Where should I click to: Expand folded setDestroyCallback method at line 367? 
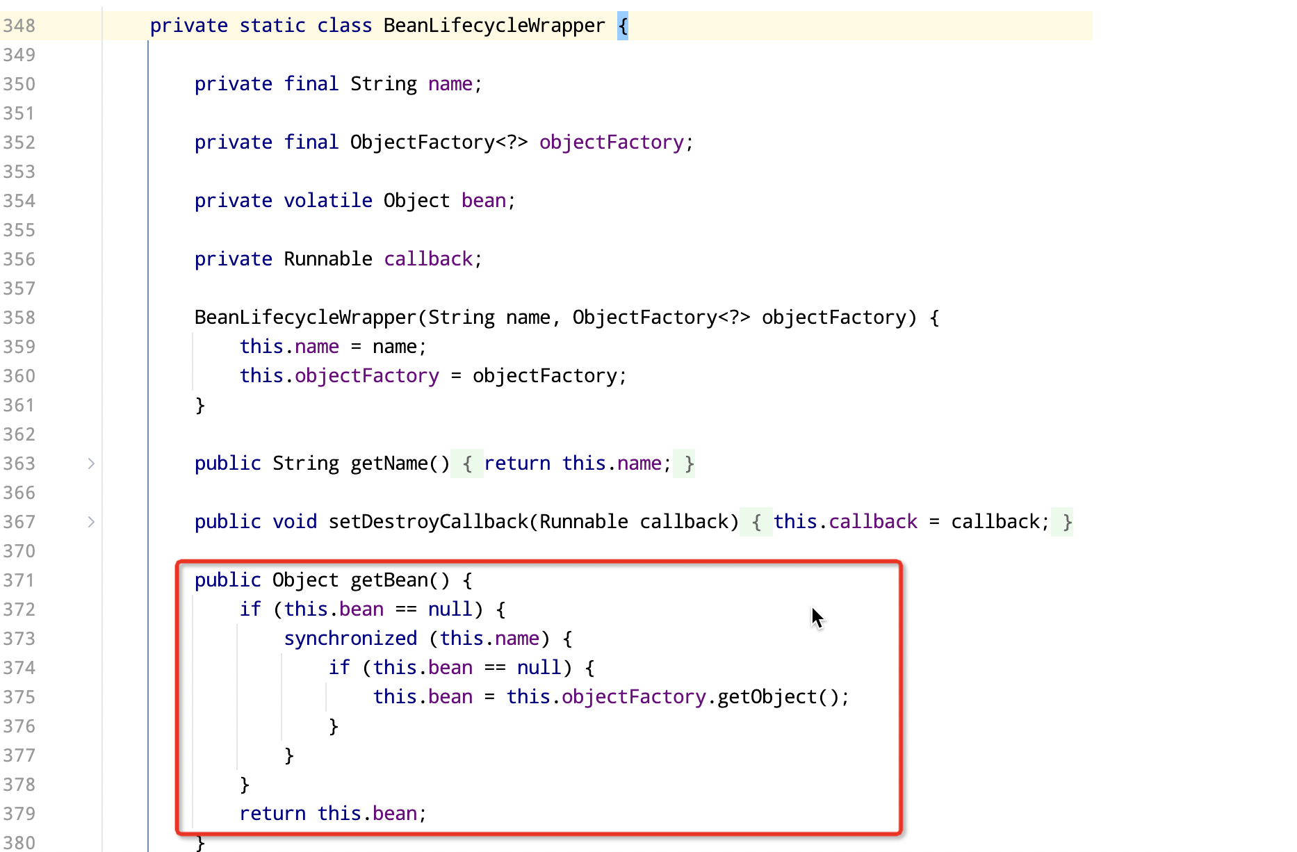point(91,522)
